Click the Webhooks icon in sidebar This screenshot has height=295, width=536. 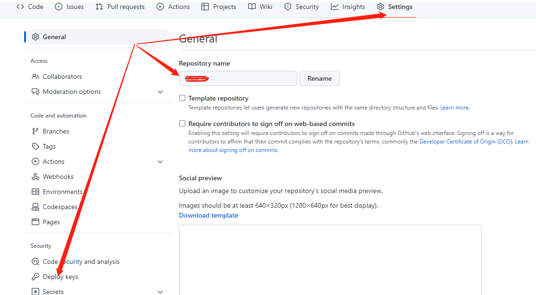(x=35, y=177)
